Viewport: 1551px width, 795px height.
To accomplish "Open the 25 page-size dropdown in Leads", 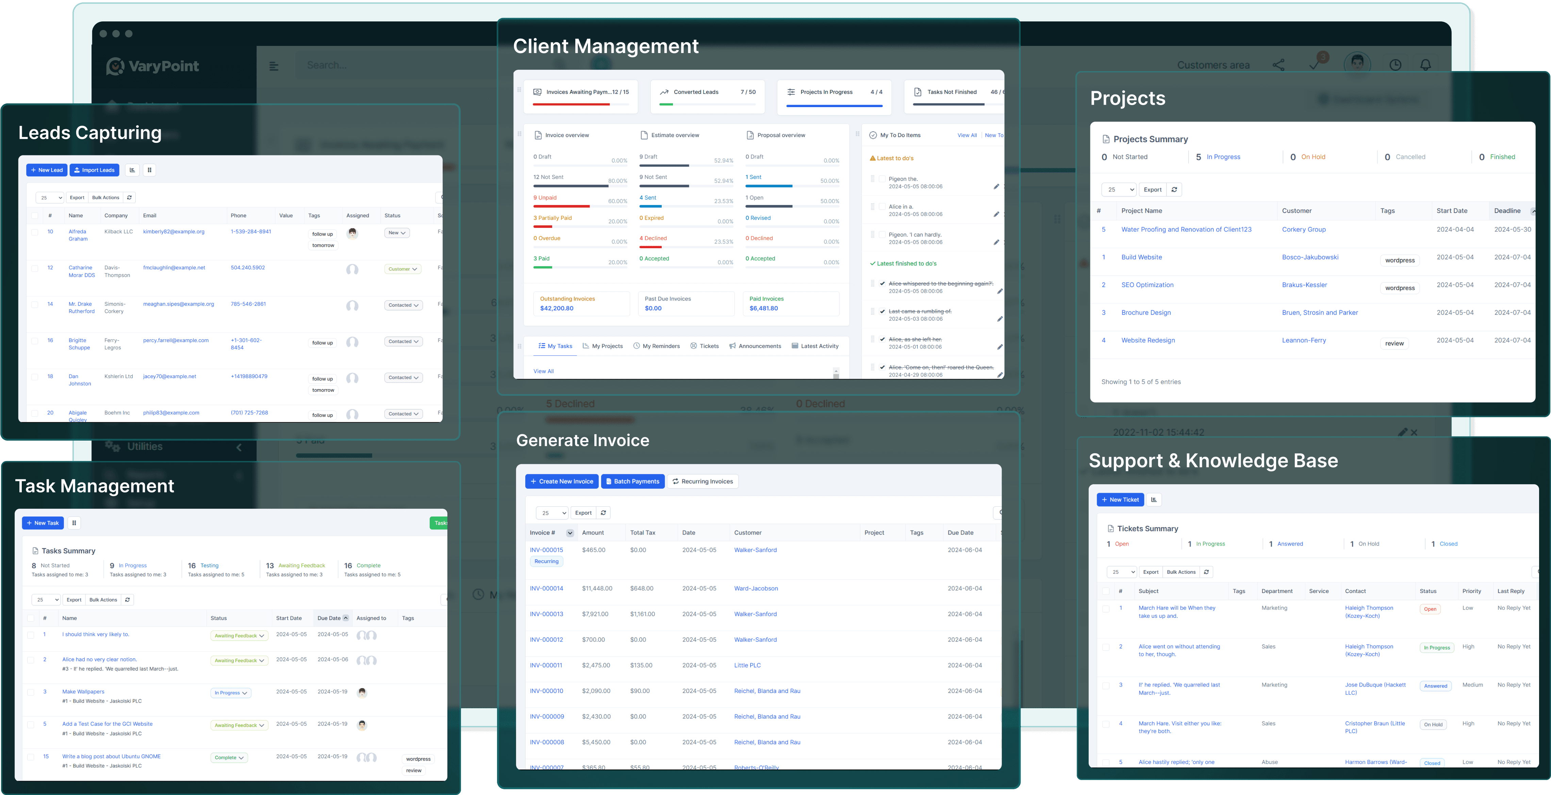I will point(50,198).
